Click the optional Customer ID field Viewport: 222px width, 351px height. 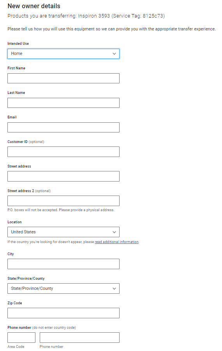pos(63,152)
